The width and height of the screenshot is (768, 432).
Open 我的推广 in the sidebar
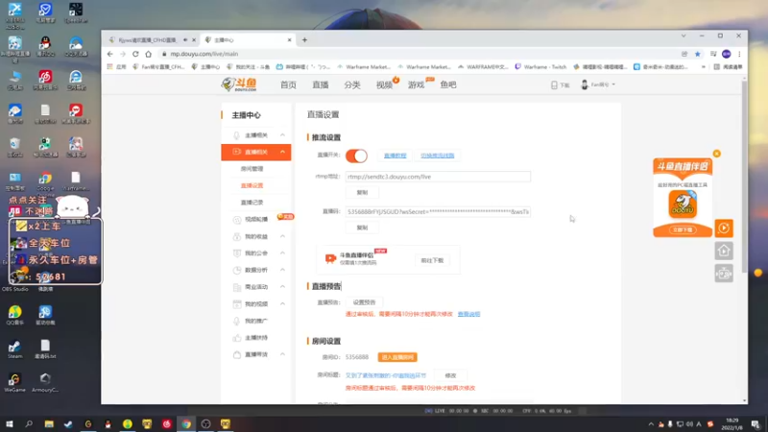click(255, 322)
